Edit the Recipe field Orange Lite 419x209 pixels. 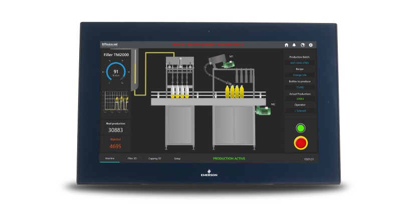299,75
